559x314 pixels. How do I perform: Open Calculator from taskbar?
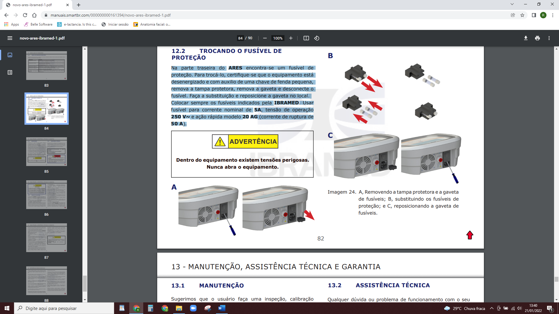[x=150, y=308]
